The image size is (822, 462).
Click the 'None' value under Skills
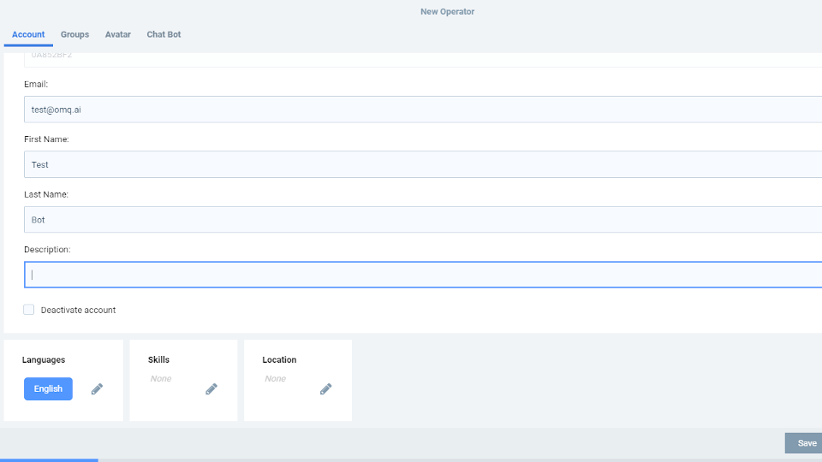(x=161, y=379)
